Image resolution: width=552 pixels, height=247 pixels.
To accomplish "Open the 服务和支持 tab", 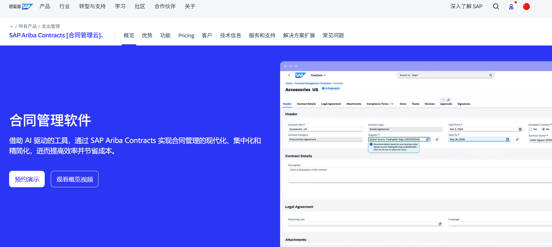I will [262, 36].
